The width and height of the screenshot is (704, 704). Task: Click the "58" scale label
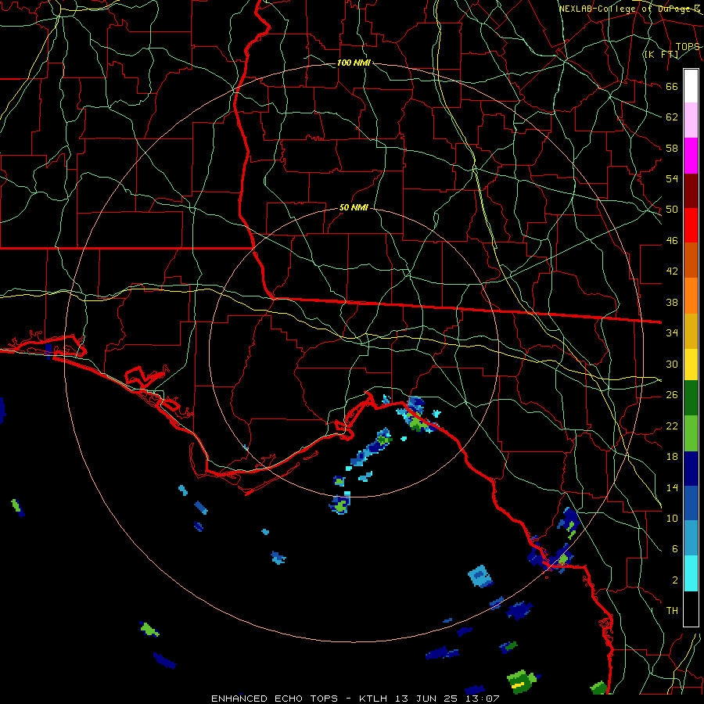click(x=672, y=148)
